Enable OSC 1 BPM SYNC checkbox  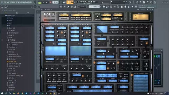(47, 62)
